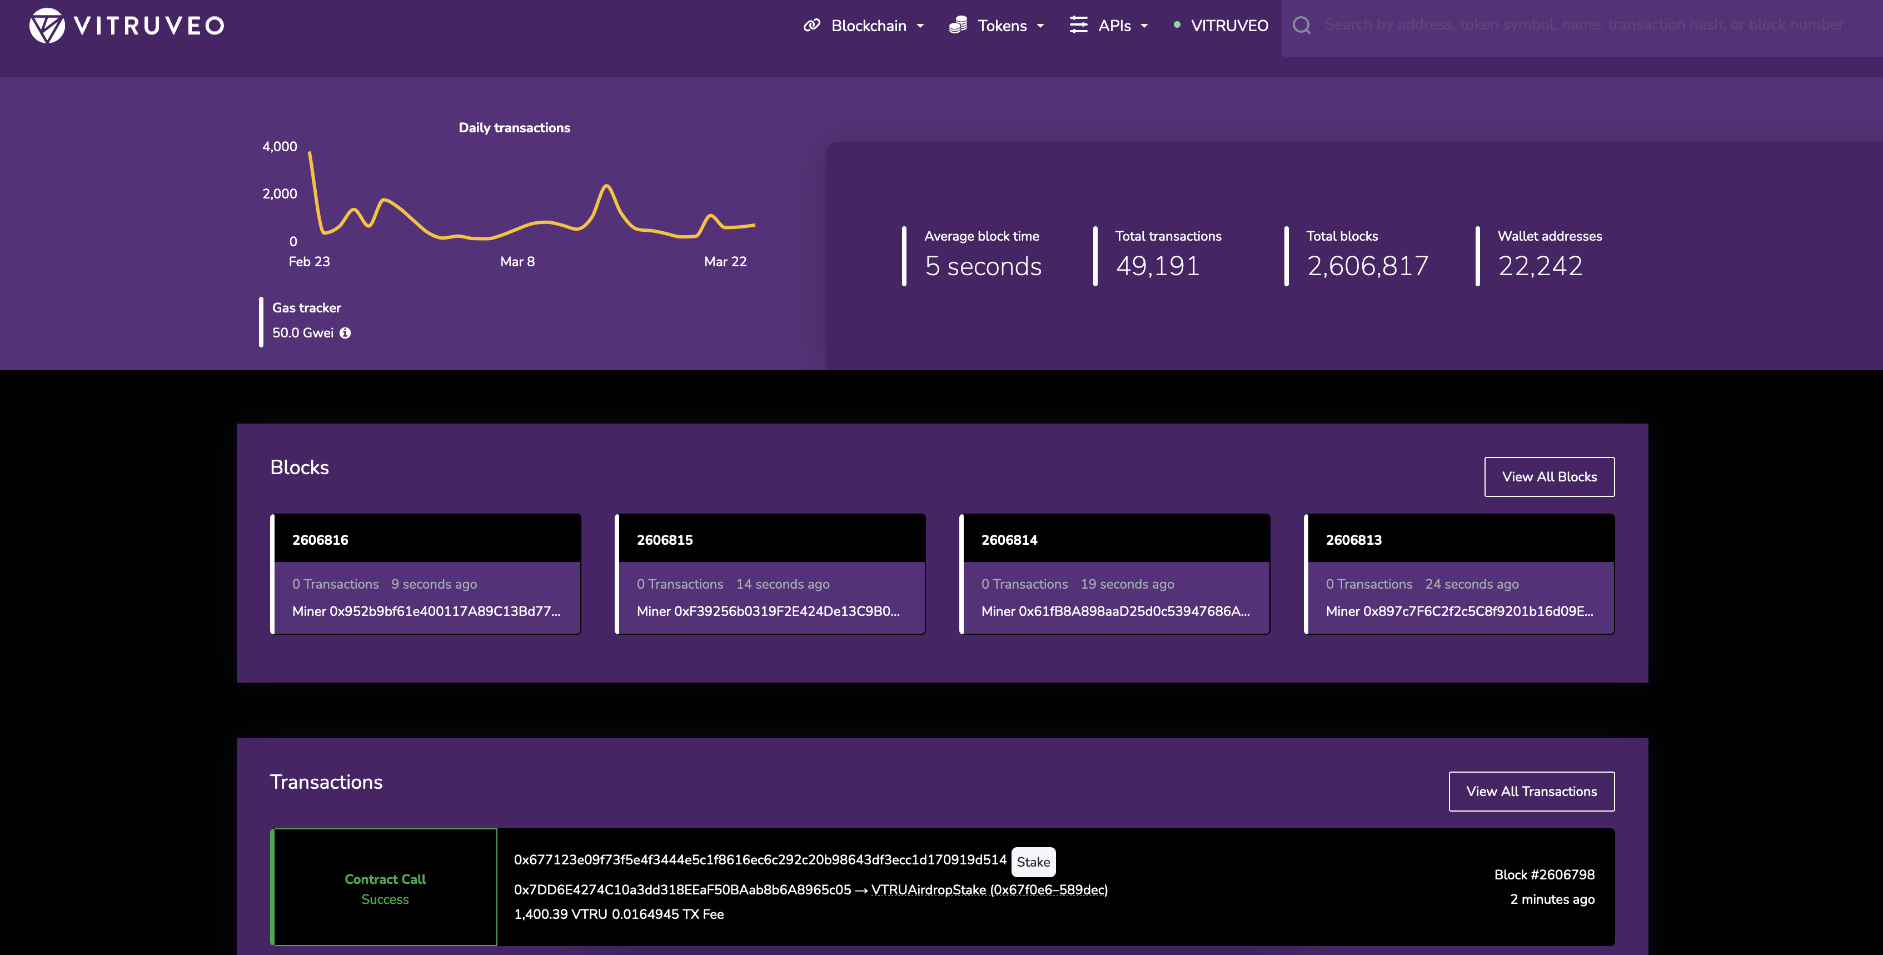The height and width of the screenshot is (955, 1883).
Task: Click the Feb 23 chart axis label
Action: 309,262
